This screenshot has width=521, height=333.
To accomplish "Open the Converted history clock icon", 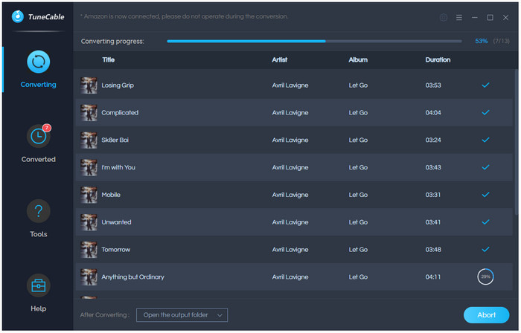I will coord(38,136).
